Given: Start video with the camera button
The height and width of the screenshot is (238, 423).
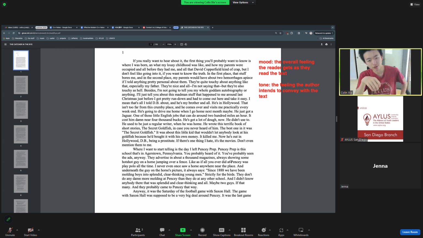Looking at the screenshot, I should pyautogui.click(x=30, y=232).
